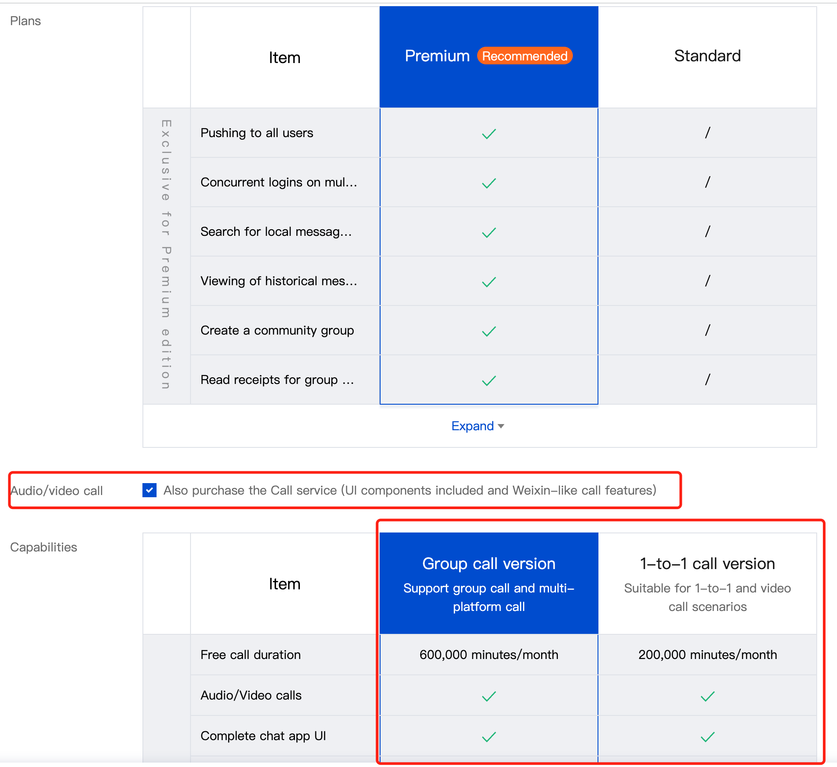Expand the plans comparison table
The height and width of the screenshot is (767, 837).
click(x=473, y=426)
